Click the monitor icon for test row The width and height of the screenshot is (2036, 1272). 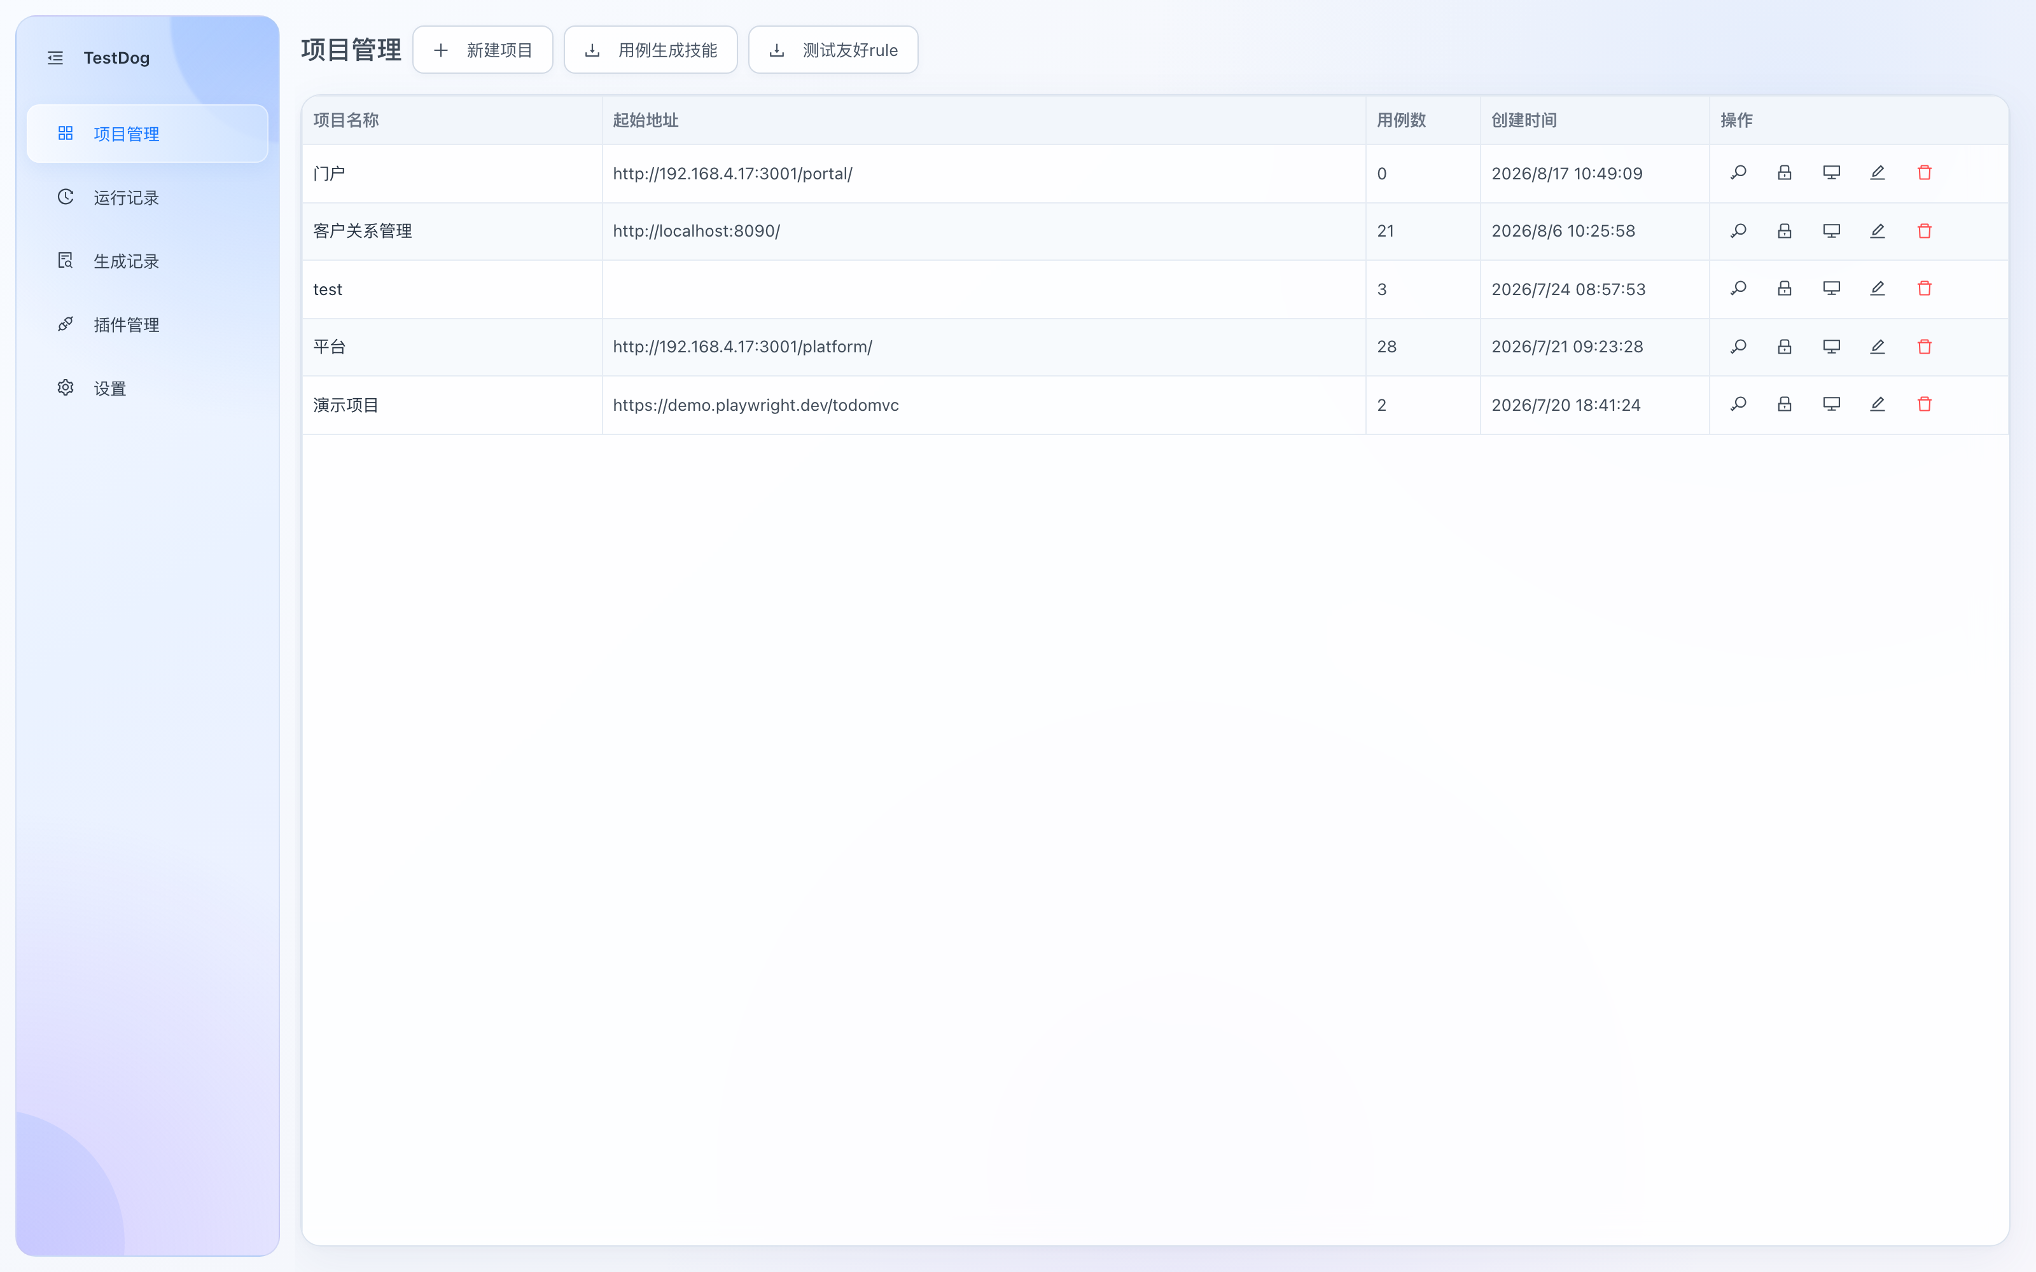(1832, 289)
